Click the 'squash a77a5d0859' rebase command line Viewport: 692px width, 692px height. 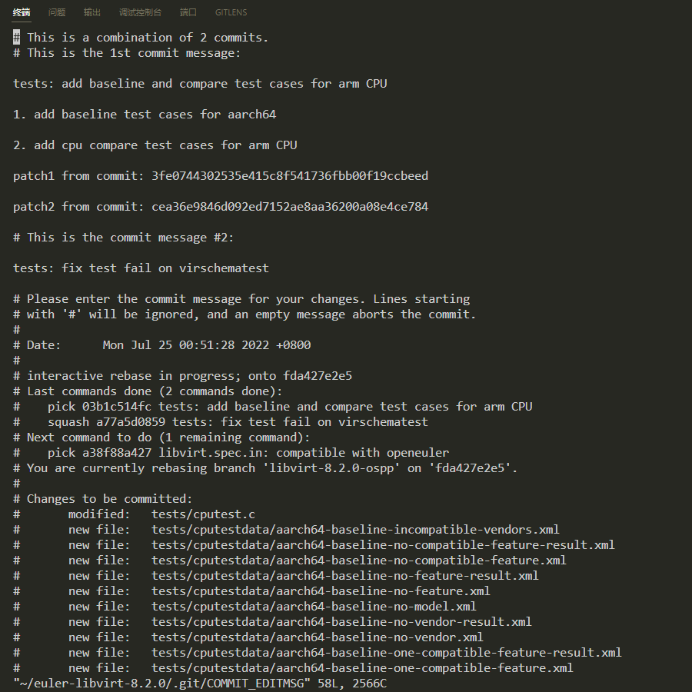coord(238,422)
